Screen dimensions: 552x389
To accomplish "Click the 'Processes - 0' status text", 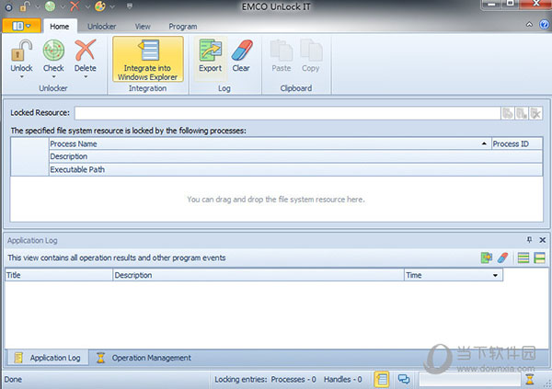I will click(x=293, y=380).
